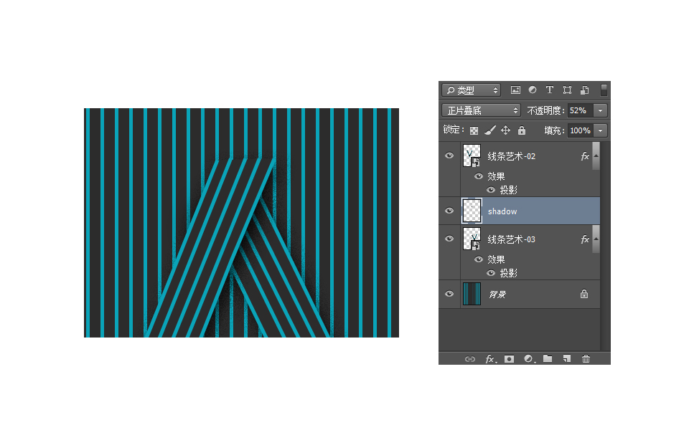Click 投影 effect under 线条艺术-03
The height and width of the screenshot is (445, 689).
click(x=508, y=273)
